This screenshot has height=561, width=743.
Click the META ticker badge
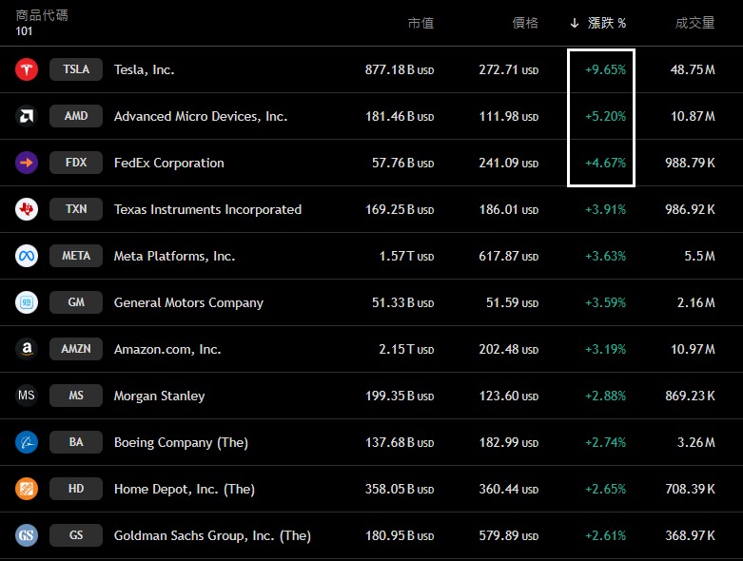[x=76, y=256]
